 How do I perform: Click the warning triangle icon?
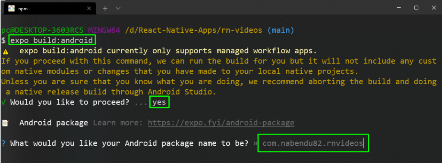click(5, 52)
